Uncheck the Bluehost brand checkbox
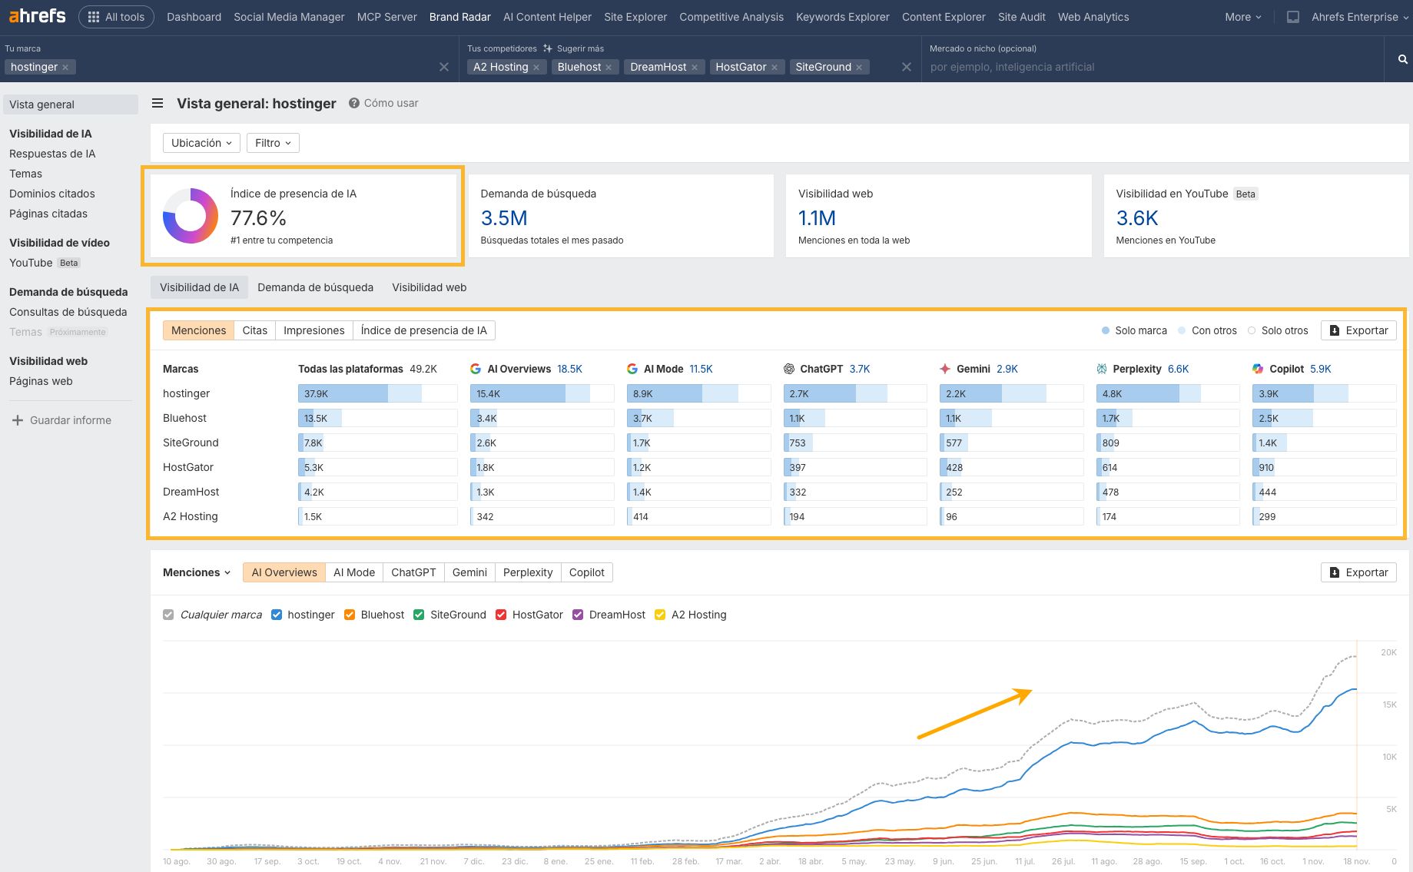The width and height of the screenshot is (1413, 872). tap(350, 614)
